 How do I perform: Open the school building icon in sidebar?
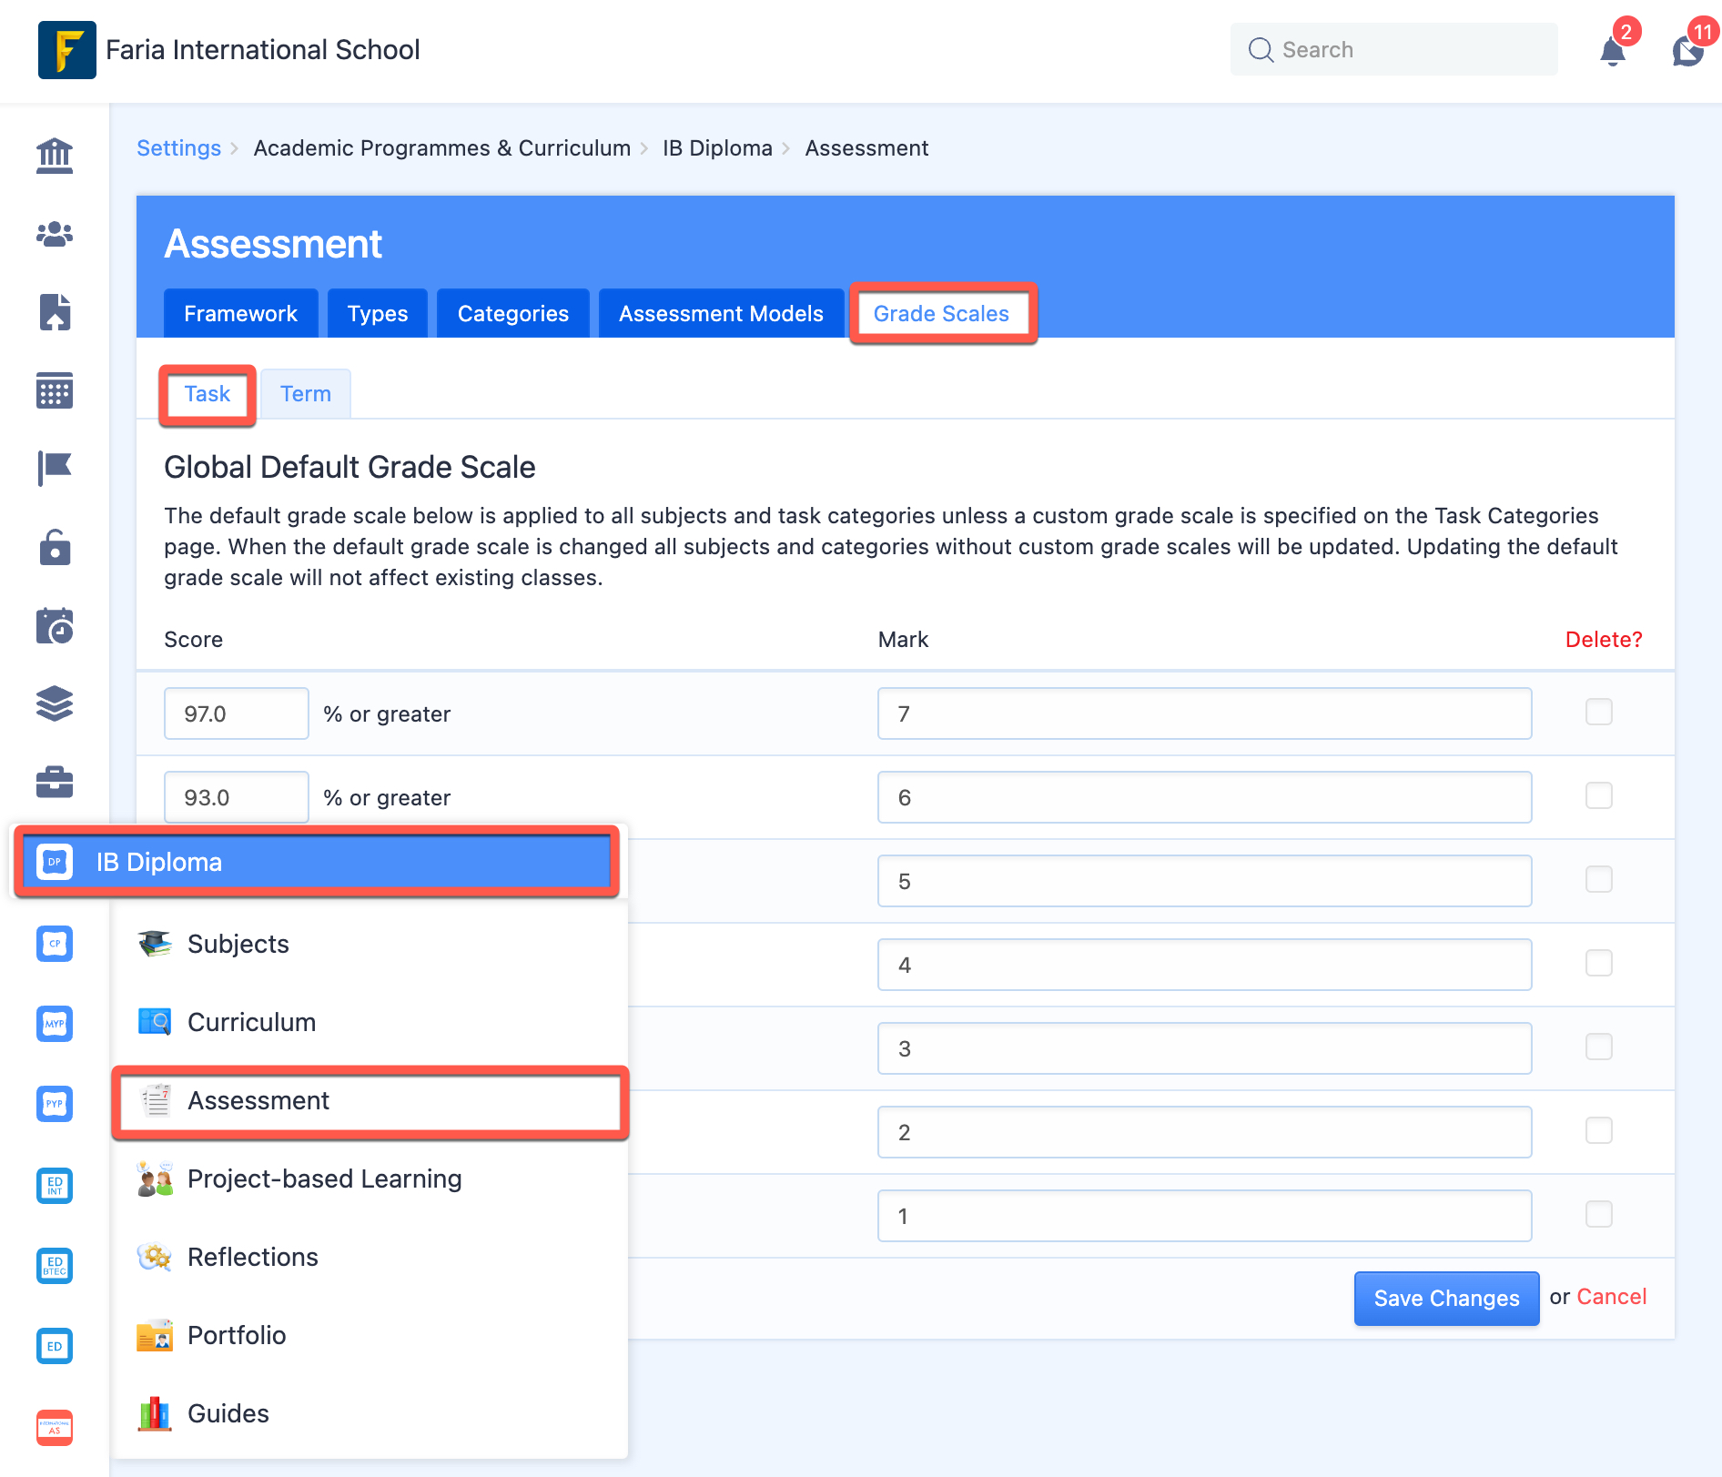point(54,155)
